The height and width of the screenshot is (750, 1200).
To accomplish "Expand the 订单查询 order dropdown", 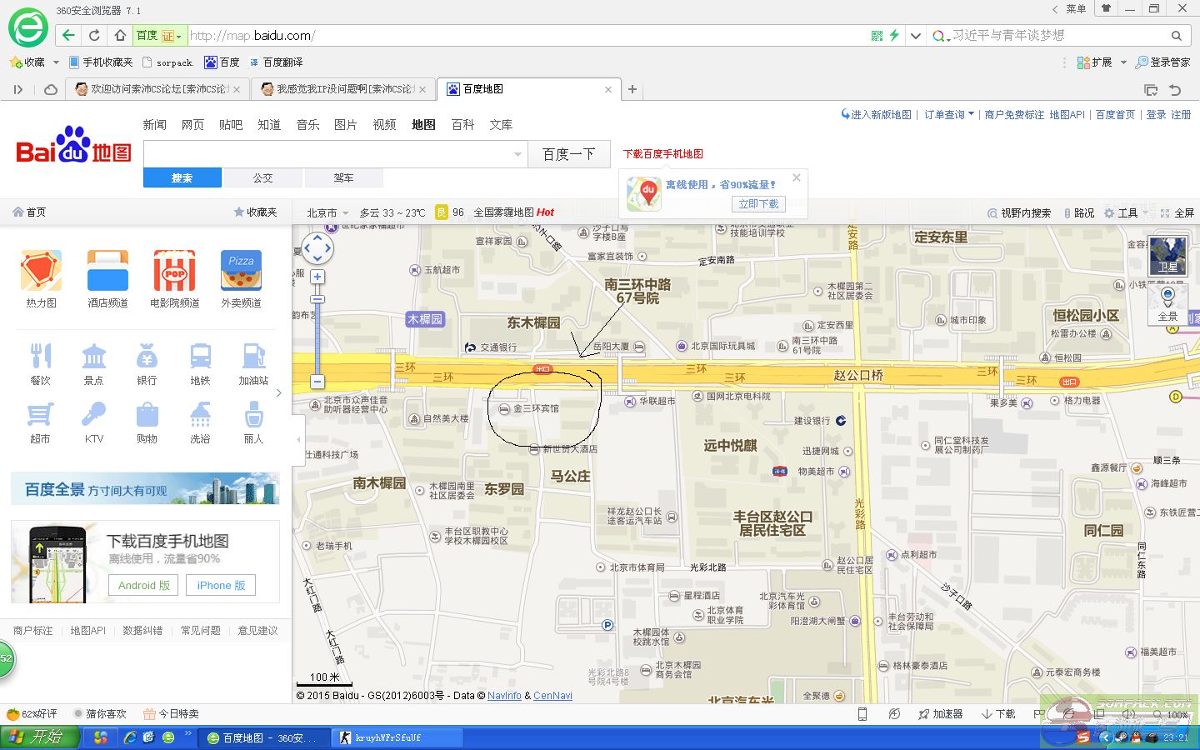I will pyautogui.click(x=949, y=115).
